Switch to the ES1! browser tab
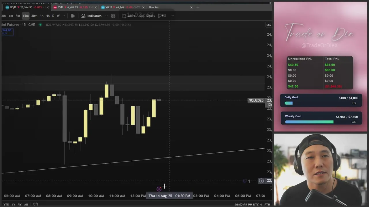 click(74, 7)
